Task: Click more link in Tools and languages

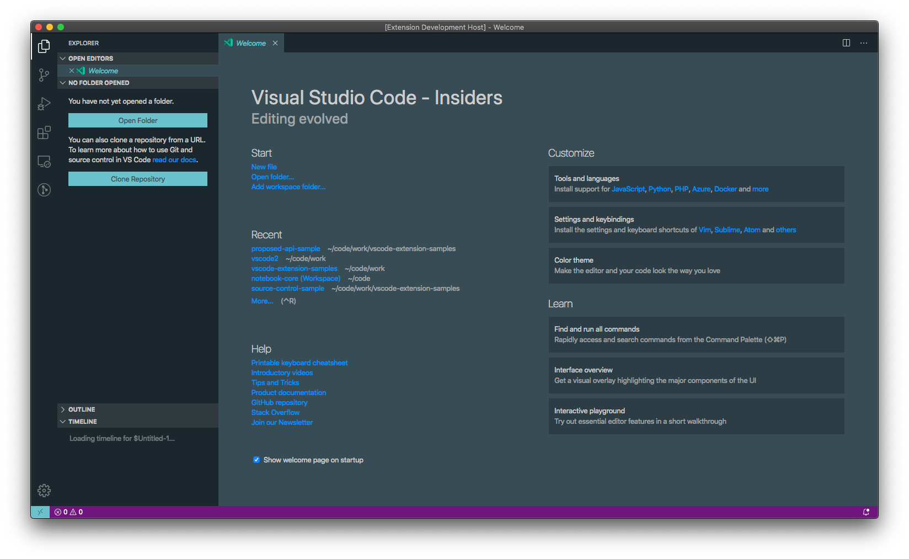Action: [761, 189]
